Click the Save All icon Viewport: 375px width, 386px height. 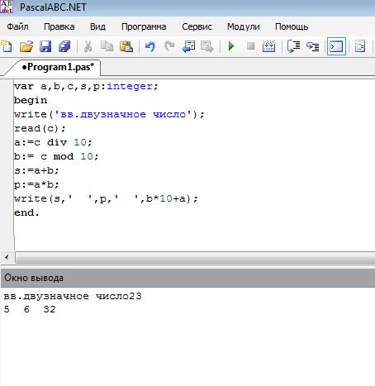(64, 46)
